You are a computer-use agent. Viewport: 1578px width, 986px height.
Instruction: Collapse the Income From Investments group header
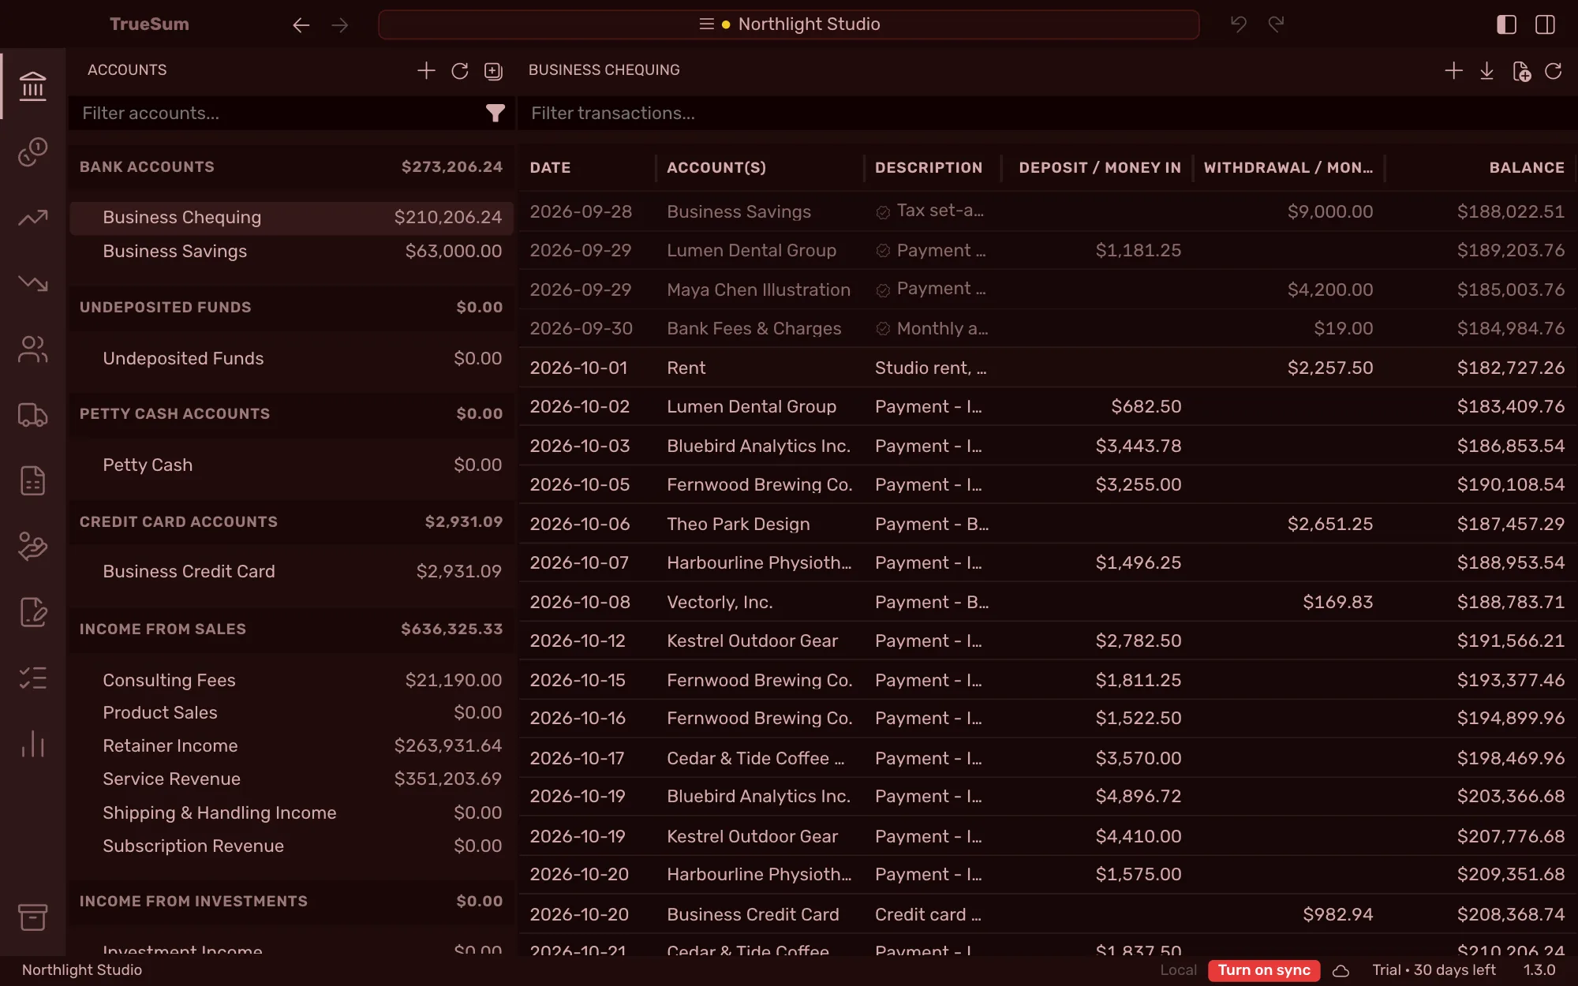pyautogui.click(x=291, y=902)
